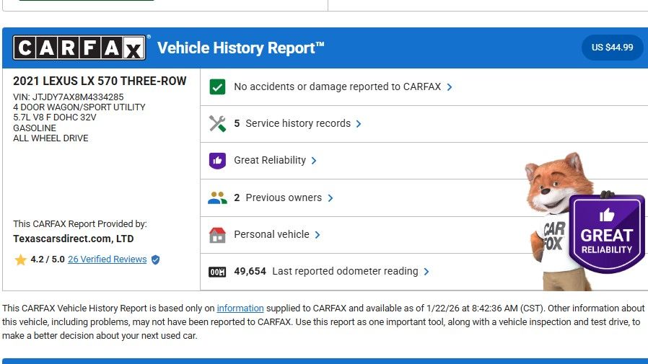Open the 'information' hyperlink in disclaimer
This screenshot has width=648, height=364.
tap(240, 308)
